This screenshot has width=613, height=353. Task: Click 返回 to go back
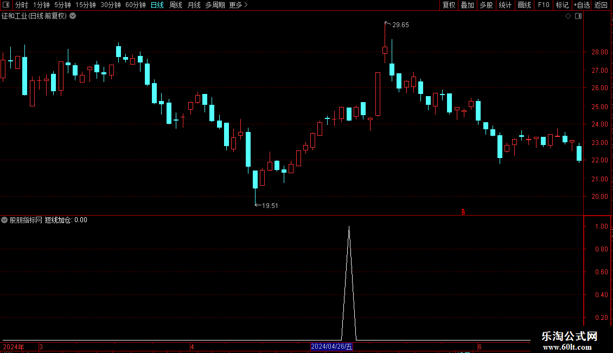601,5
